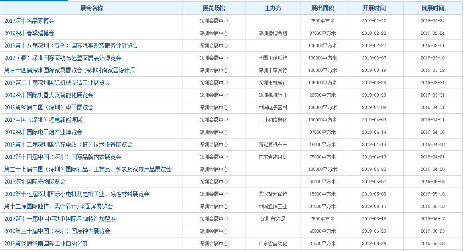
Task: Select organizer cell 深圳市家具行
Action: [x=273, y=71]
